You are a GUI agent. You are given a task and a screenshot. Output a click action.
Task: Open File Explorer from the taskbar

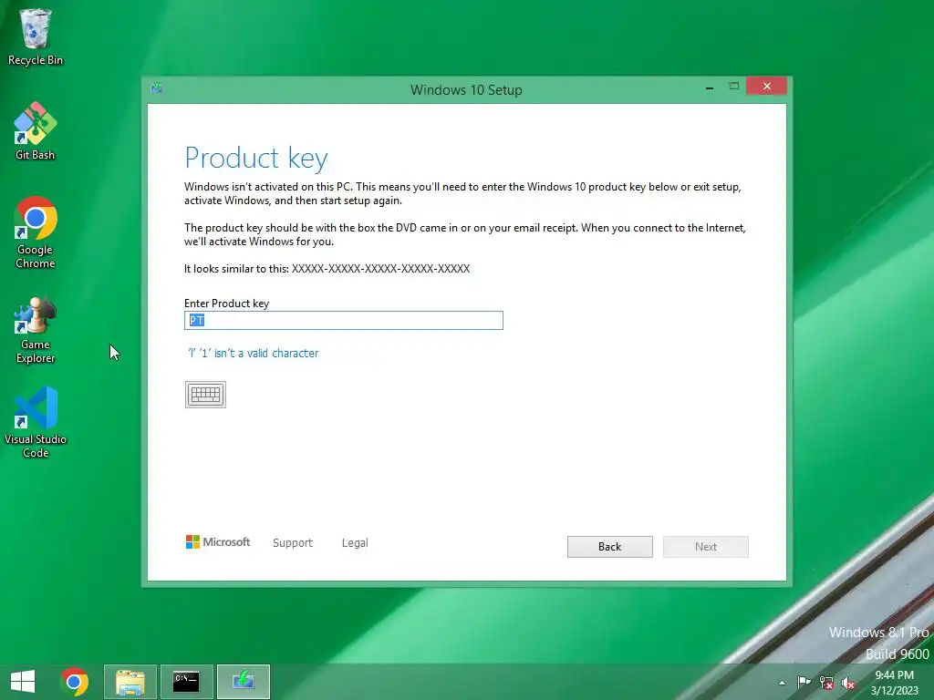[x=130, y=682]
